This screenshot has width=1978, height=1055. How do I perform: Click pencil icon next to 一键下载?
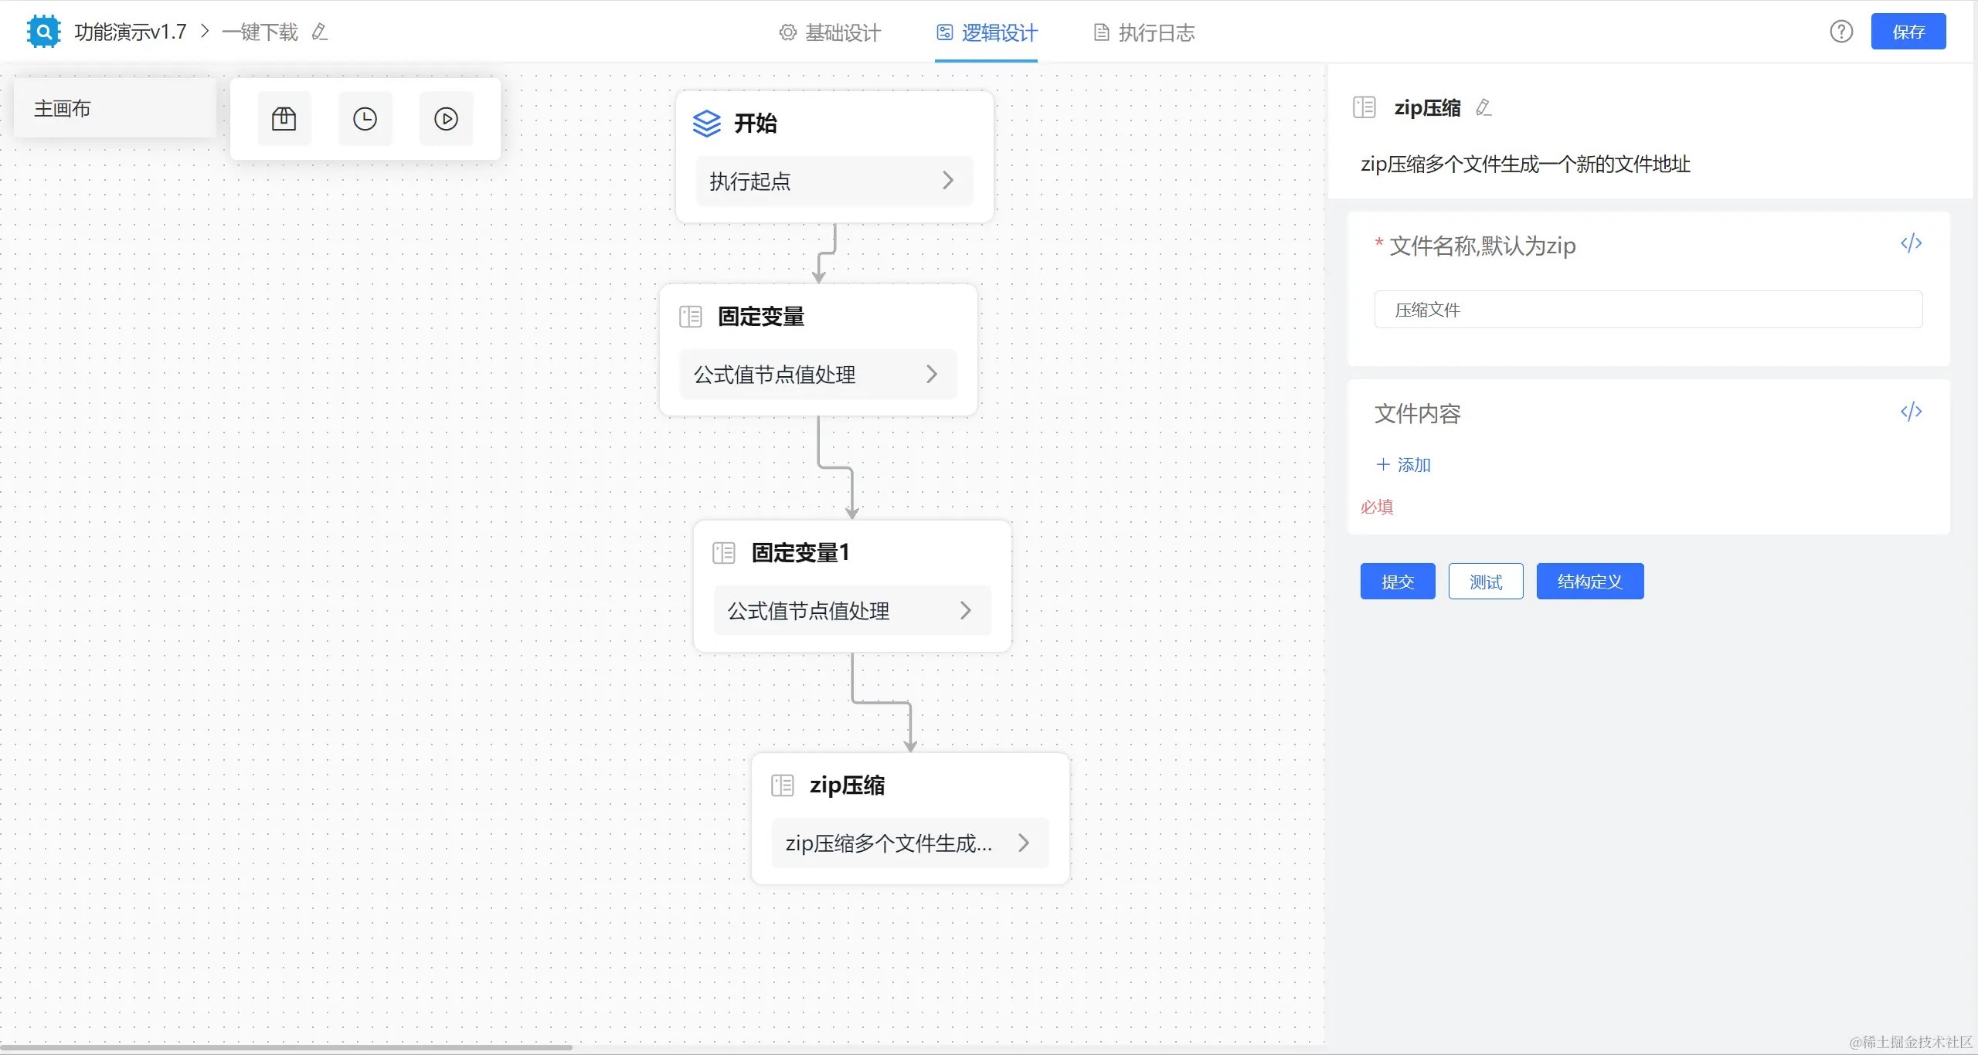[320, 32]
